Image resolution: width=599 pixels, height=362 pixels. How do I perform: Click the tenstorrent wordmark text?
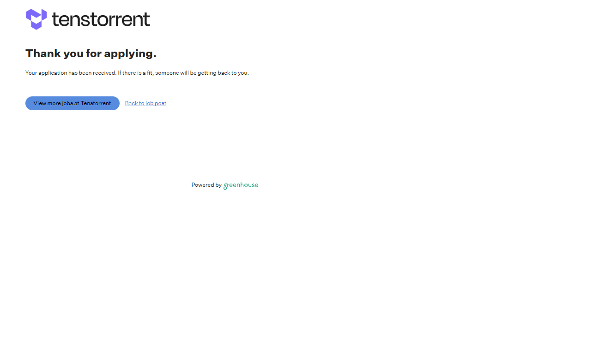coord(101,19)
